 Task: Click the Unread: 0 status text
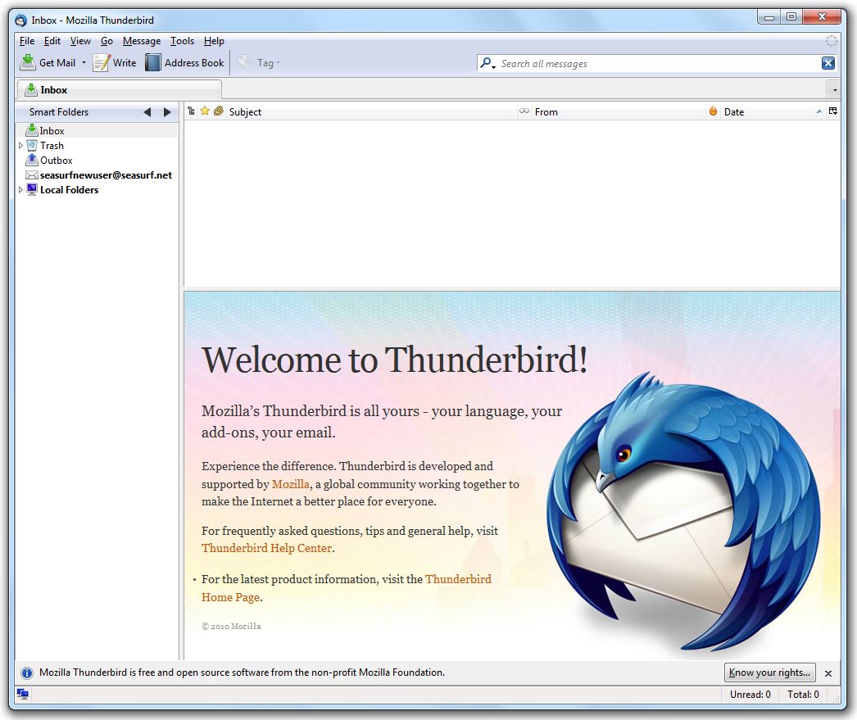(x=750, y=695)
